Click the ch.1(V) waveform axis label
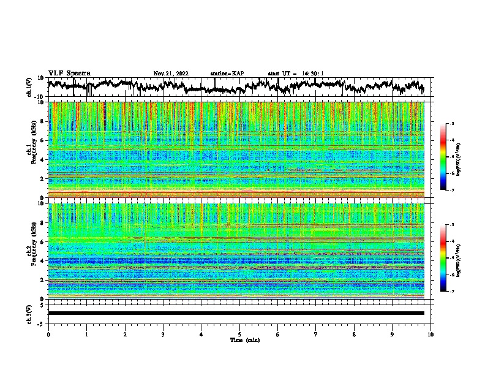Image resolution: width=485 pixels, height=375 pixels. pyautogui.click(x=29, y=87)
